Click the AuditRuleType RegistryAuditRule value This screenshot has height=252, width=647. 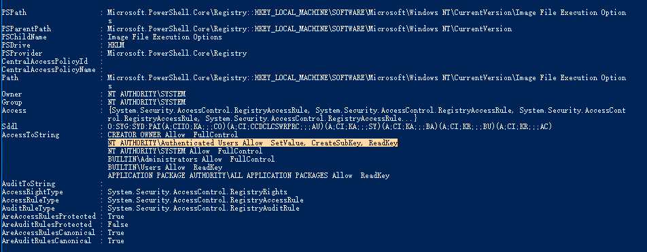pos(203,209)
